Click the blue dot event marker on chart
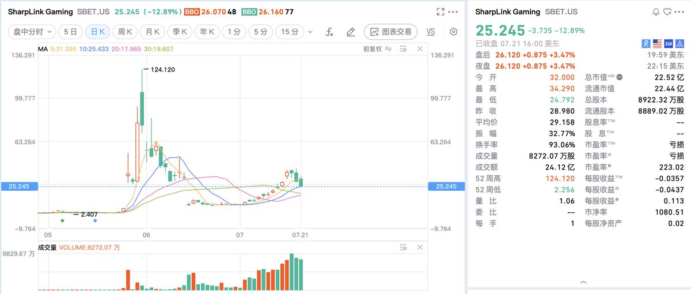 coord(95,220)
